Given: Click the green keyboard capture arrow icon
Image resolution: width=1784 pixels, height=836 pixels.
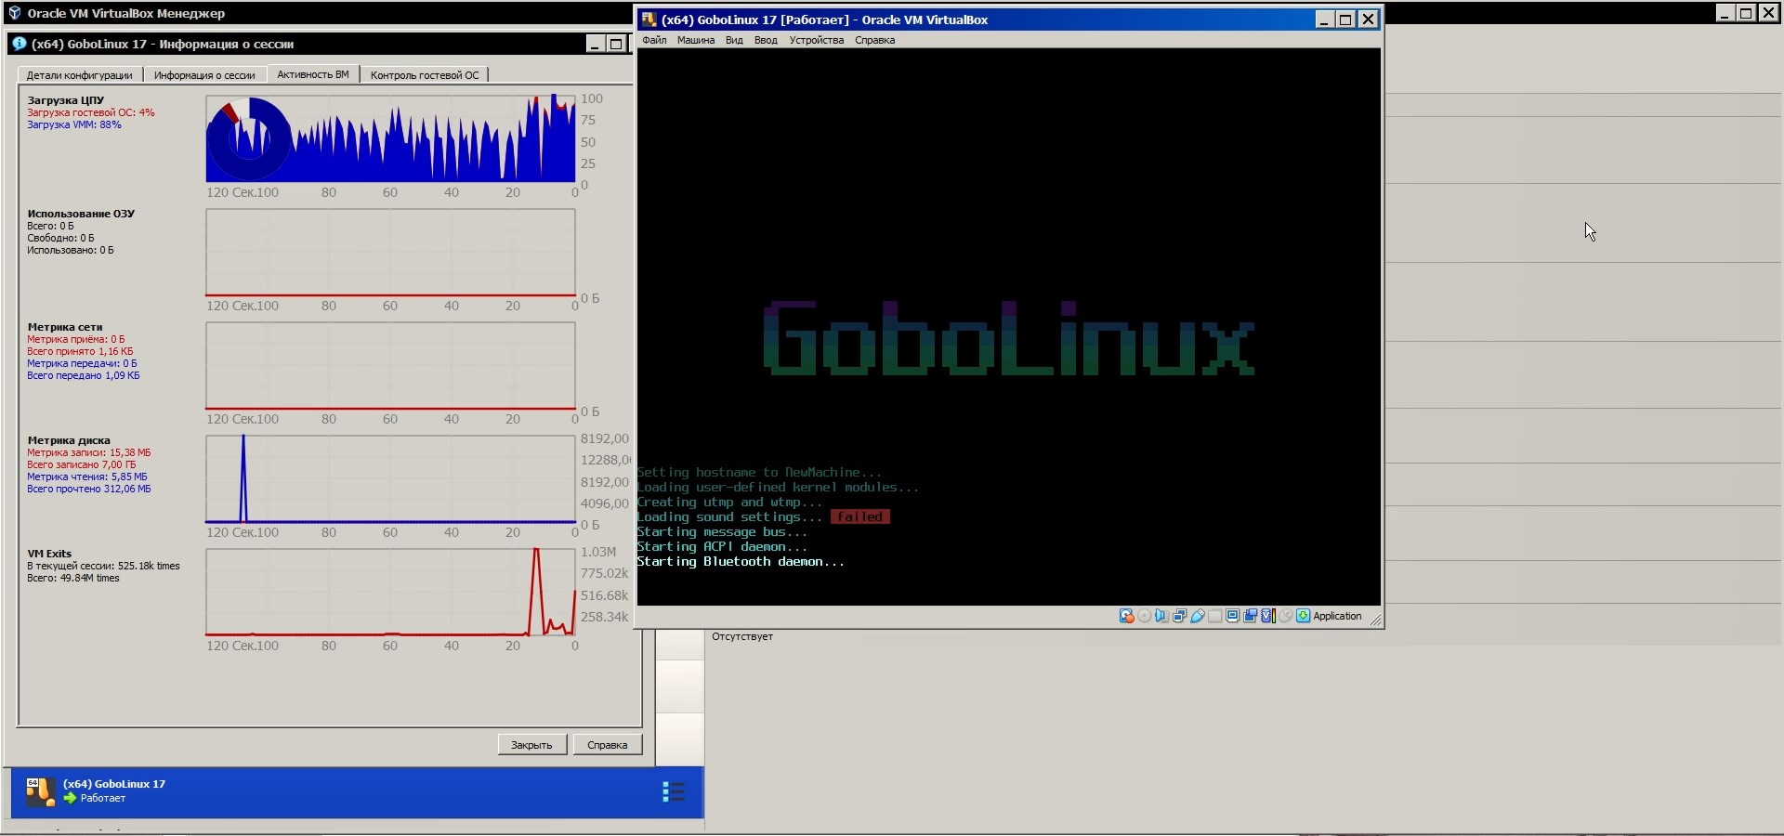Looking at the screenshot, I should point(1303,616).
